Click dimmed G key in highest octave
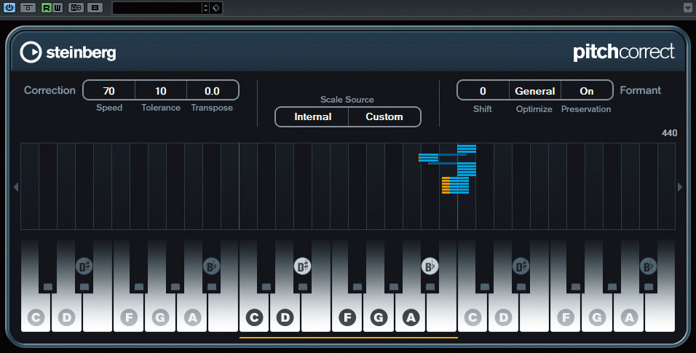 [597, 317]
